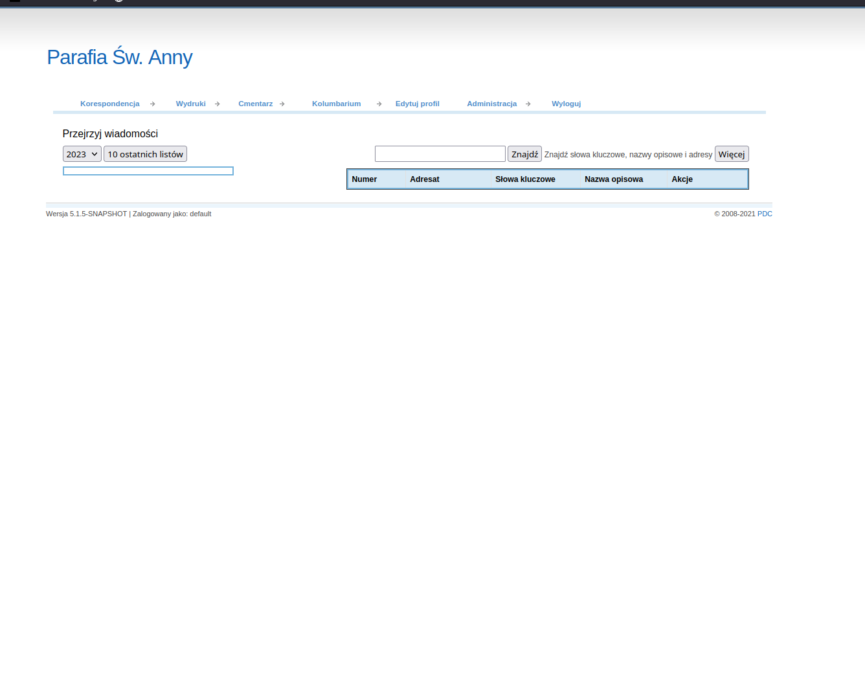The width and height of the screenshot is (865, 687).
Task: Click the Parafia Św. Anny title
Action: coord(120,58)
